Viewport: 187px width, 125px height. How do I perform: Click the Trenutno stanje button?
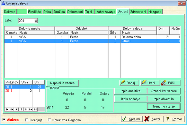pyautogui.click(x=163, y=106)
